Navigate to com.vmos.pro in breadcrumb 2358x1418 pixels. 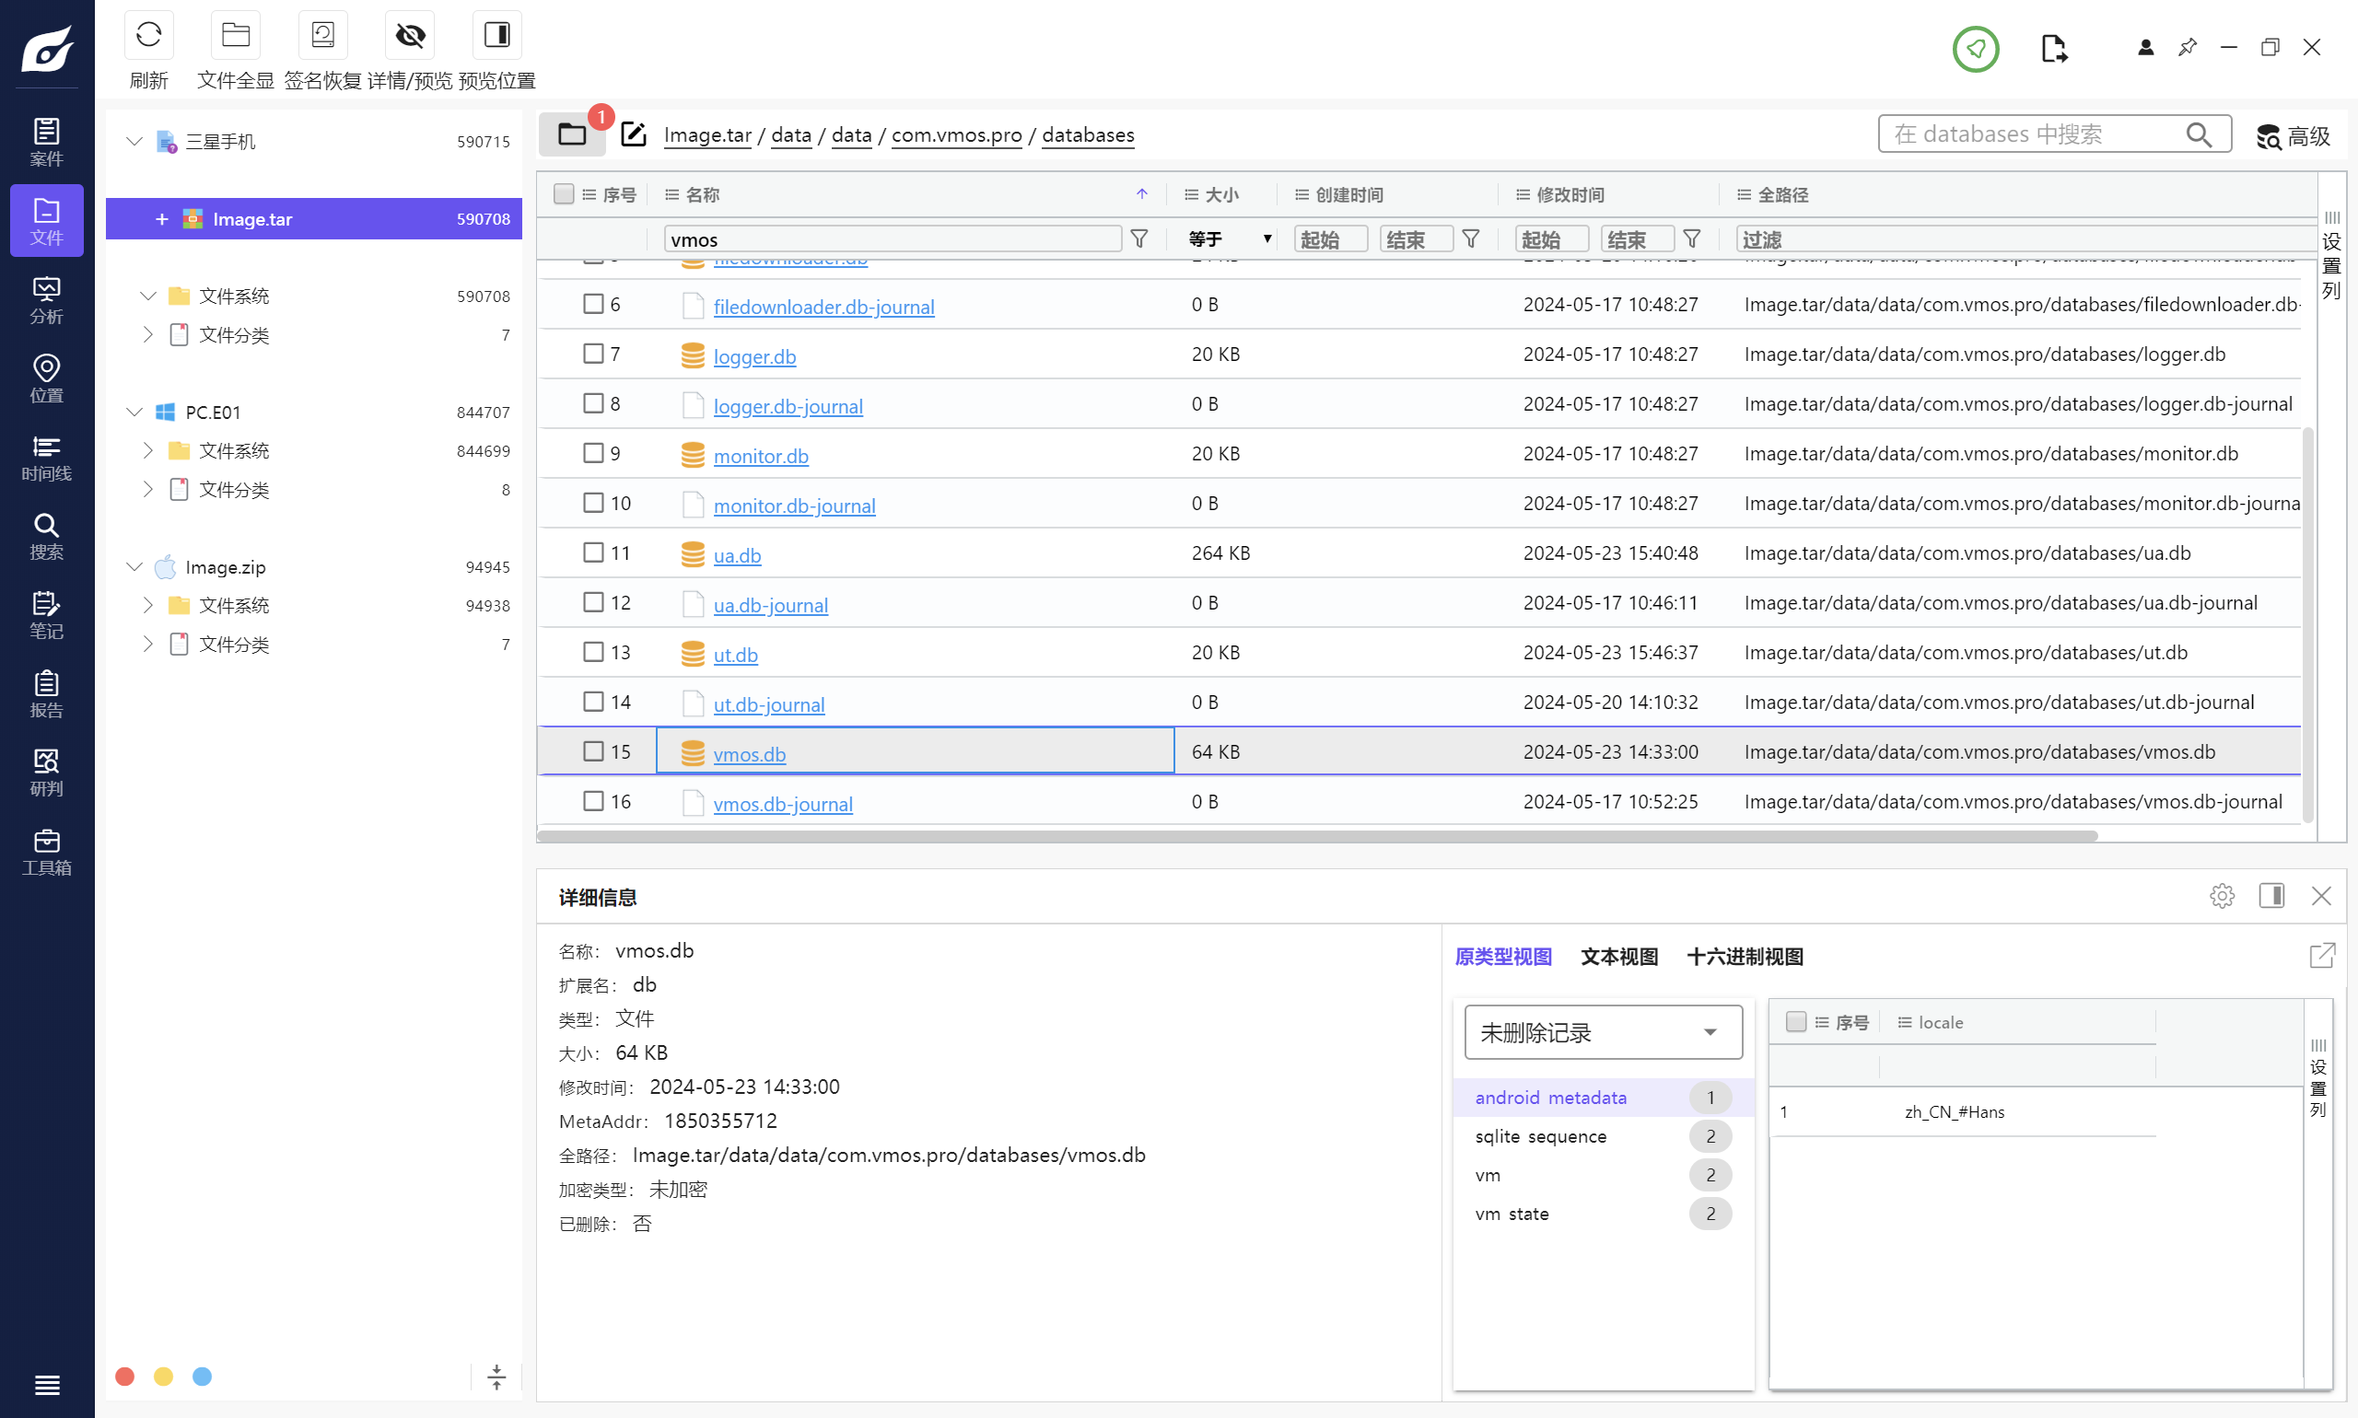(x=957, y=134)
